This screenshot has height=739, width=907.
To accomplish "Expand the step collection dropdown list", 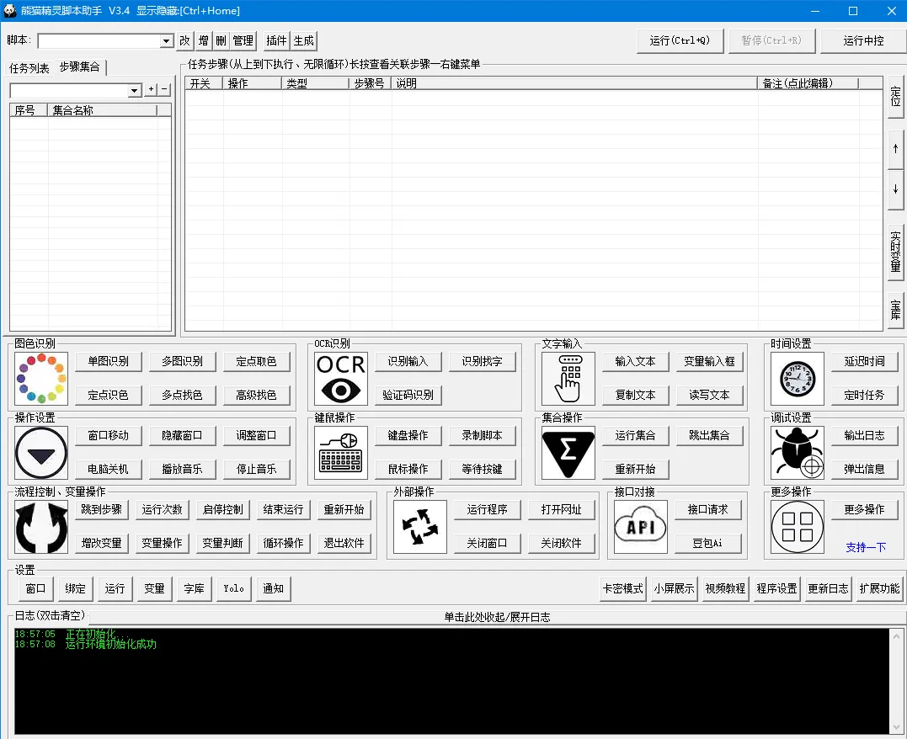I will [x=135, y=91].
